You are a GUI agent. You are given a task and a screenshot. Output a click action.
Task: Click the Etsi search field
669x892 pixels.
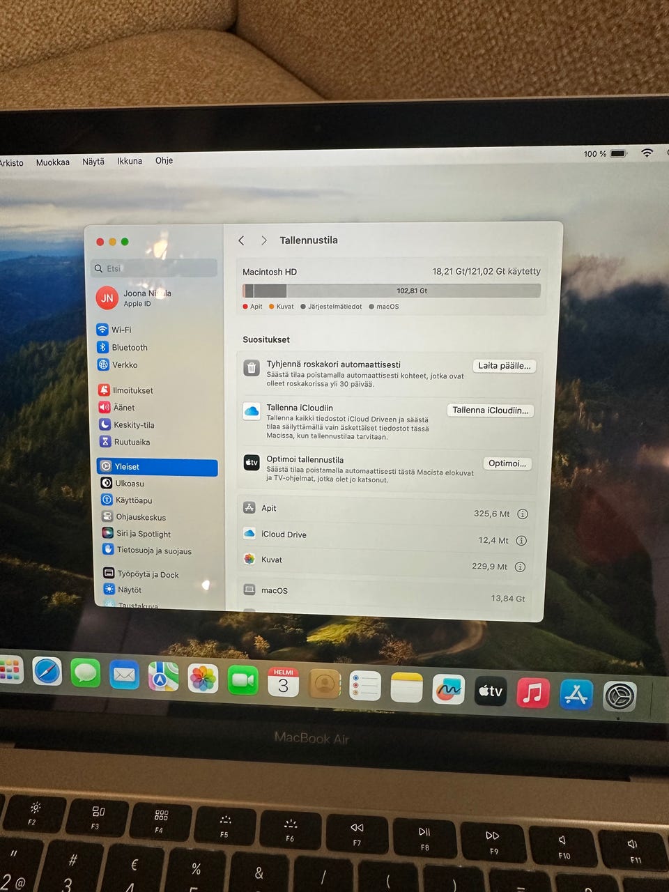coord(155,268)
